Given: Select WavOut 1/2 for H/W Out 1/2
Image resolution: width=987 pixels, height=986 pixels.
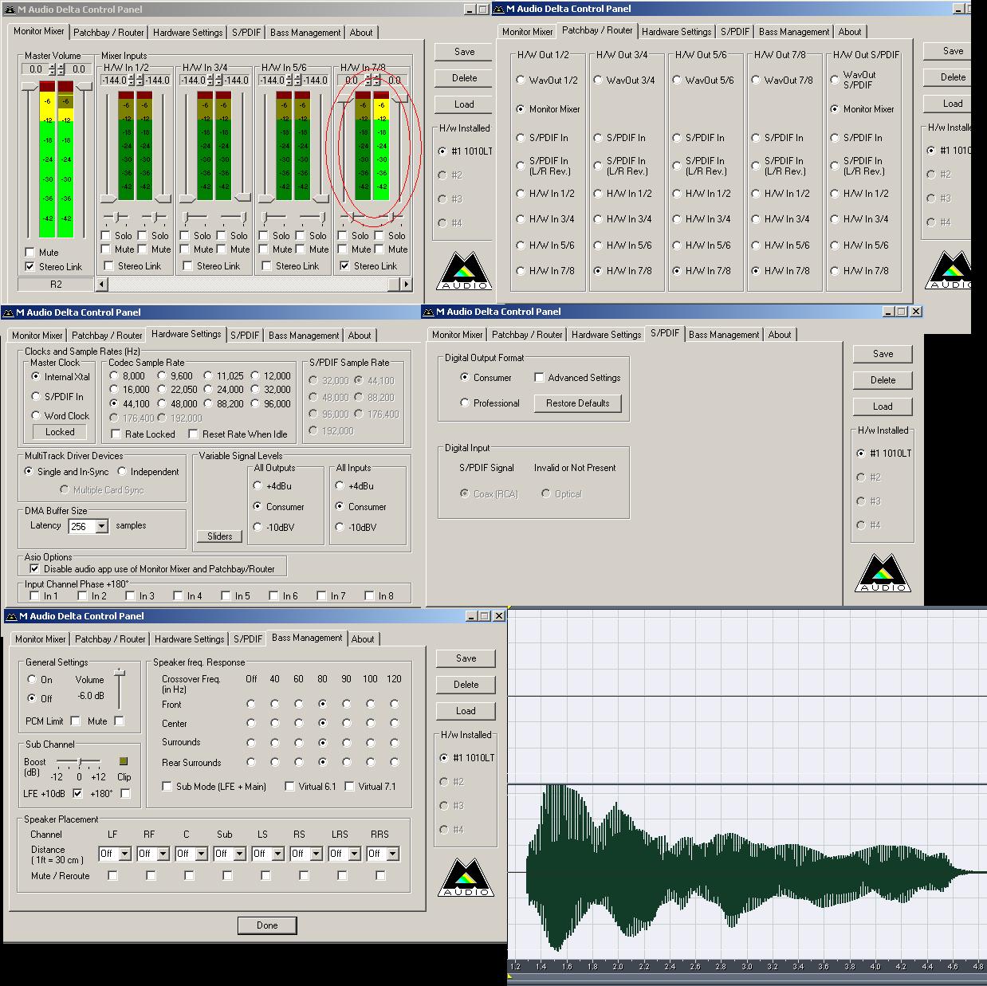Looking at the screenshot, I should pos(521,81).
